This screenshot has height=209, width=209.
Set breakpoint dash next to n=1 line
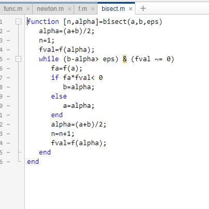[8, 40]
